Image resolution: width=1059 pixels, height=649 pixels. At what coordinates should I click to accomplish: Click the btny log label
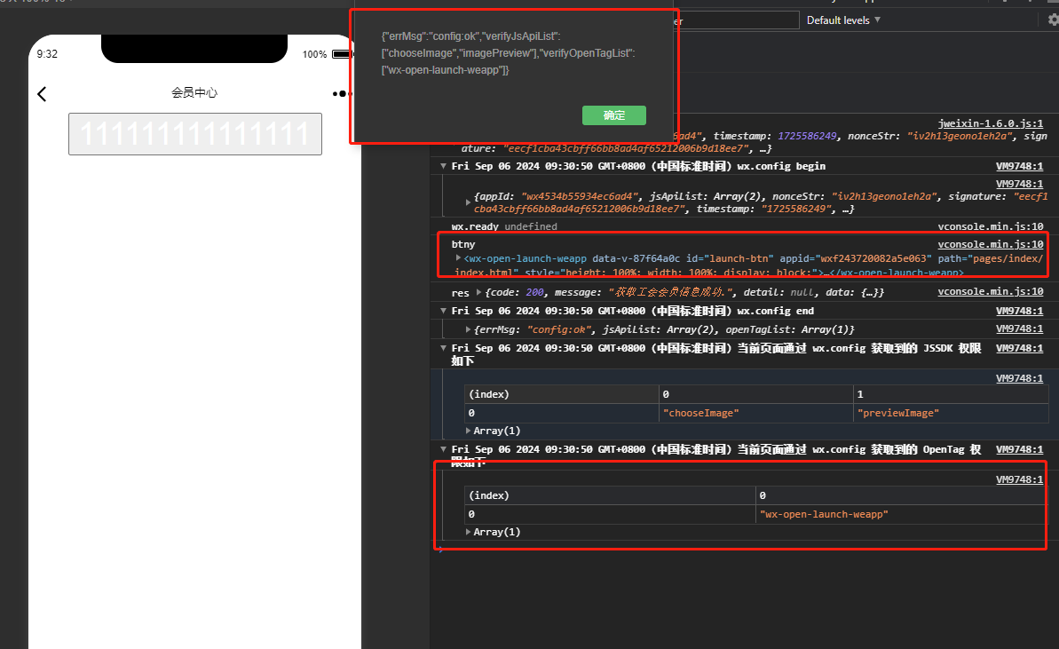coord(463,244)
